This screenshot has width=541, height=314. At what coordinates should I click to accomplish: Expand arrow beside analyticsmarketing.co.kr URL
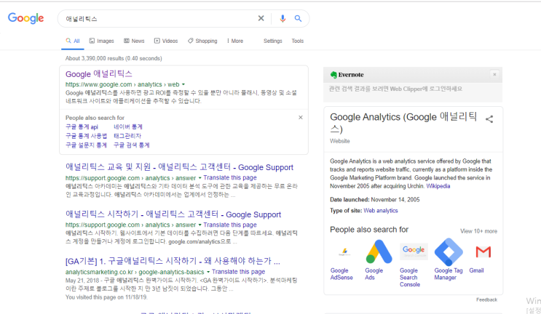pyautogui.click(x=208, y=272)
